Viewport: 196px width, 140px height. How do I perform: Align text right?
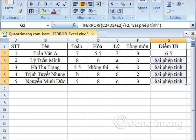click(x=90, y=4)
